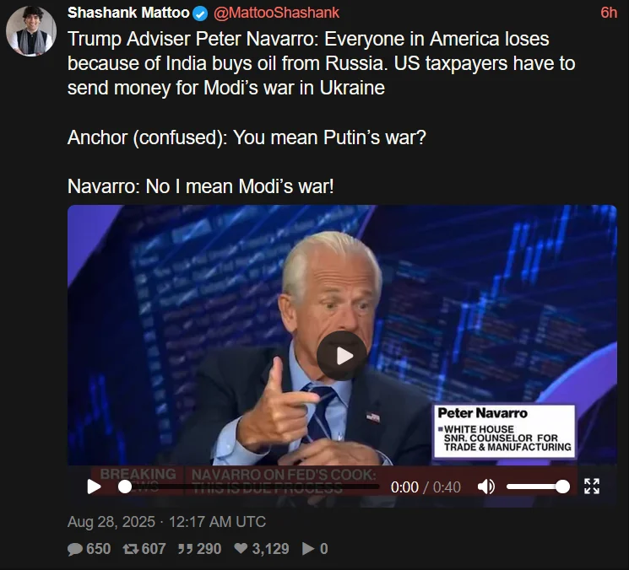The image size is (629, 570).
Task: Click the 0:00 / 0:40 time display
Action: (x=426, y=487)
